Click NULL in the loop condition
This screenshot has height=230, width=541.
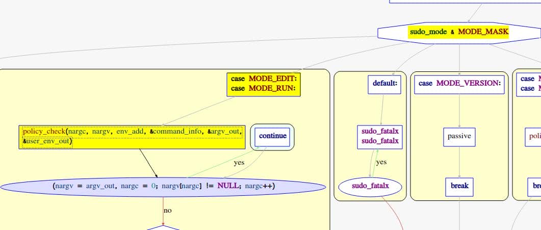coord(228,186)
